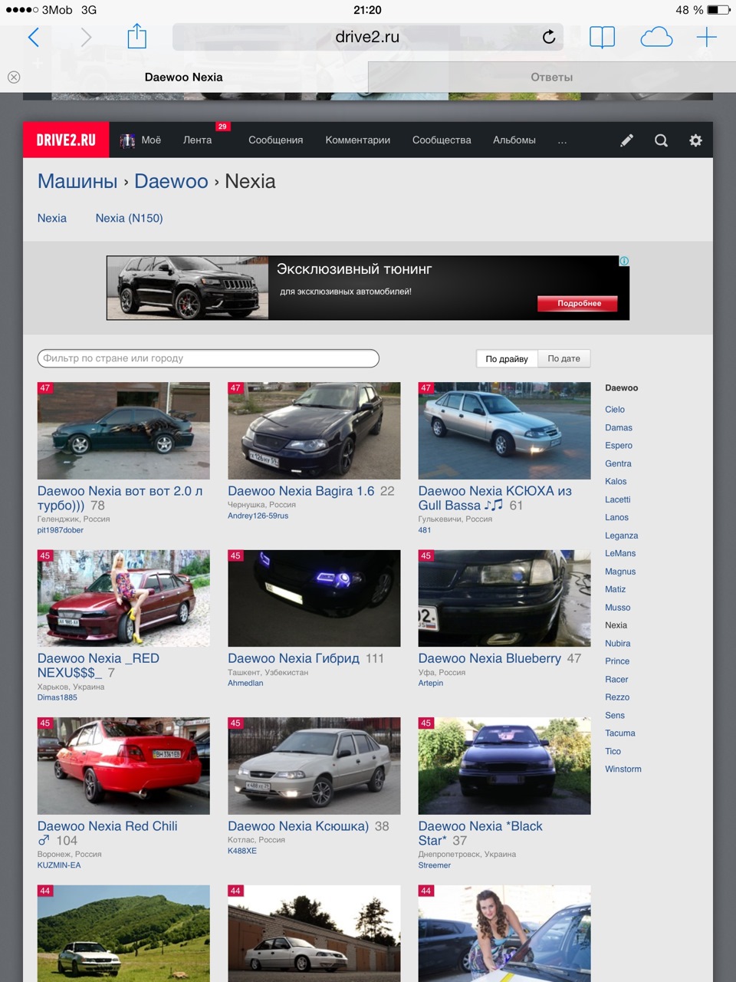Select Nubira model in sidebar
This screenshot has height=982, width=736.
tap(618, 644)
